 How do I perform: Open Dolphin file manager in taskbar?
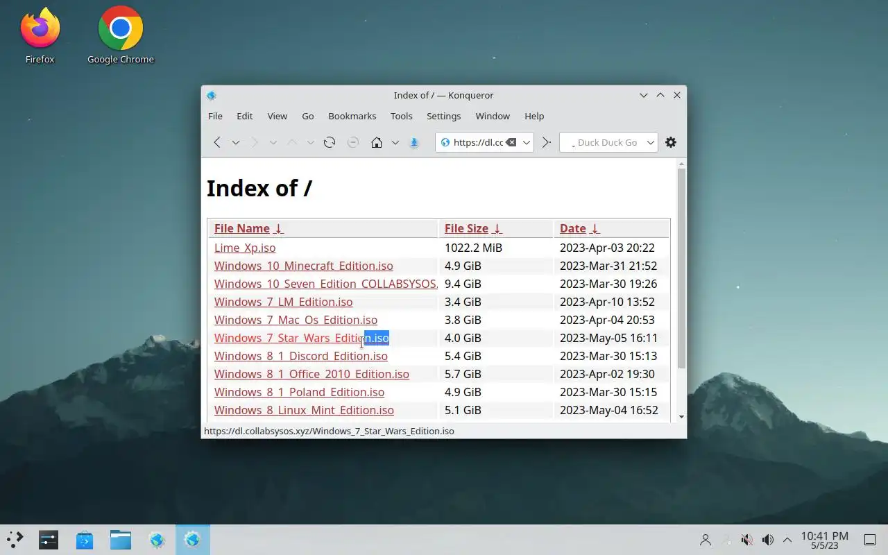tap(121, 539)
